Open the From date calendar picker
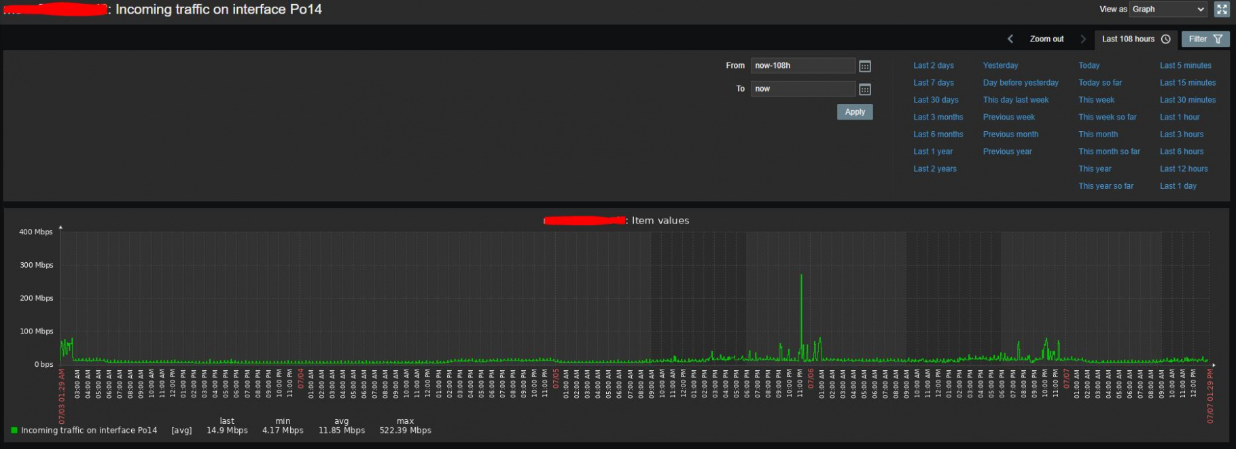This screenshot has width=1236, height=449. pyautogui.click(x=864, y=67)
